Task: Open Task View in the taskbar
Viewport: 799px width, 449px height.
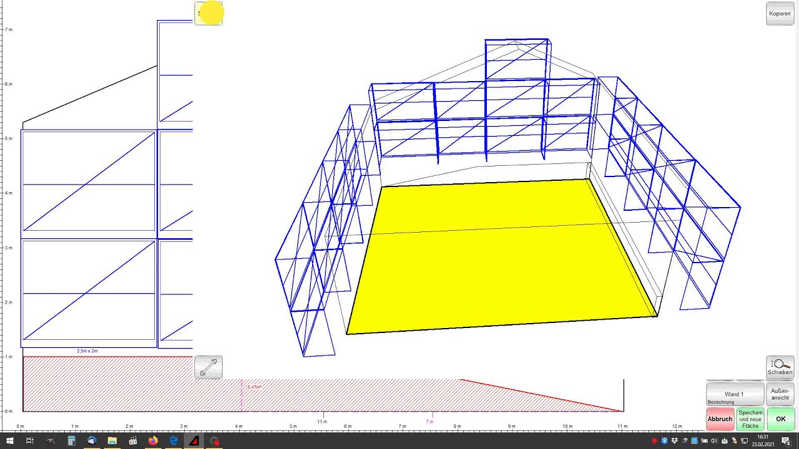Action: [x=30, y=441]
